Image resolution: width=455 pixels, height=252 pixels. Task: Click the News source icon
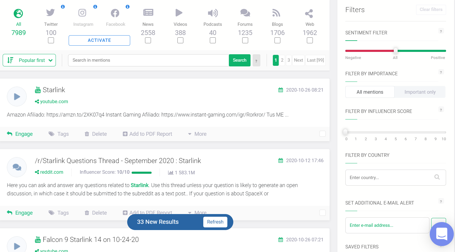[148, 12]
